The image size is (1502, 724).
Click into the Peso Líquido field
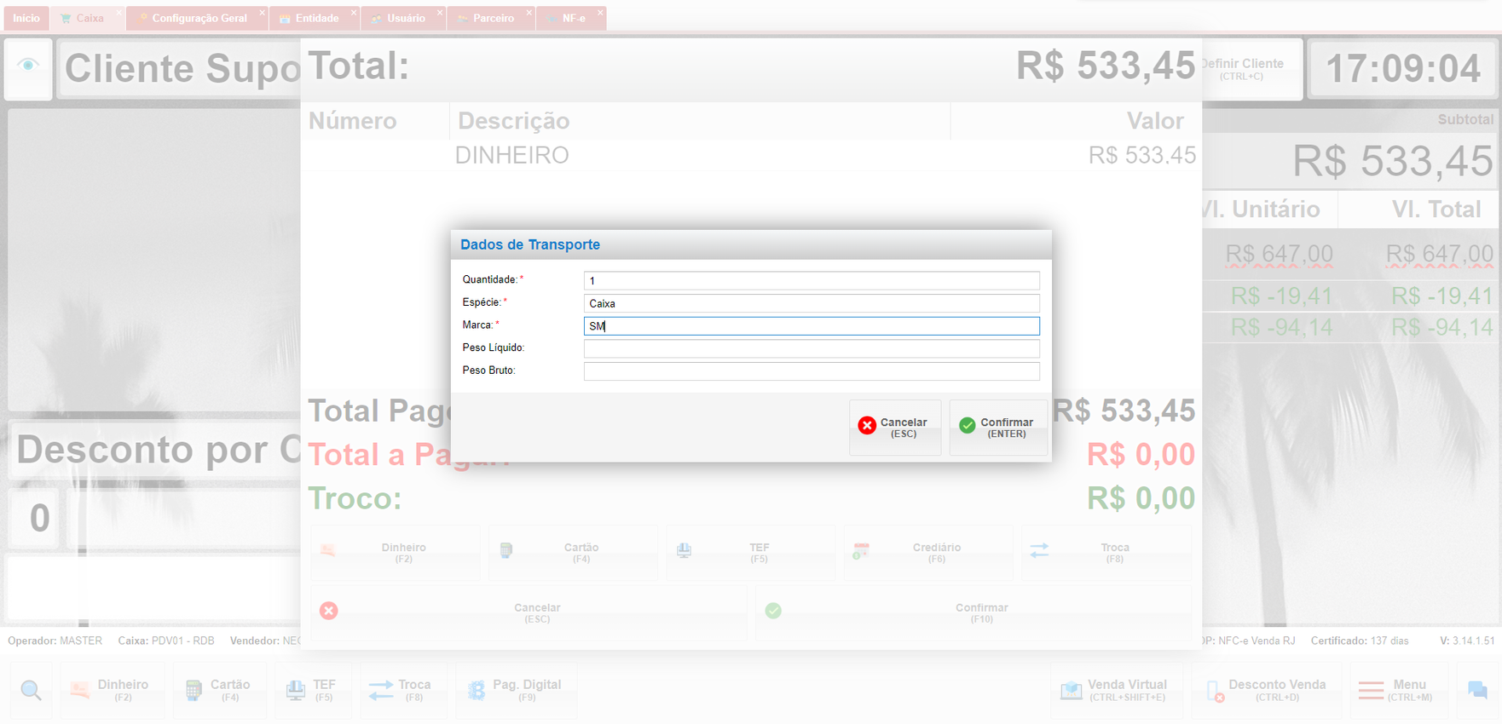click(x=811, y=348)
